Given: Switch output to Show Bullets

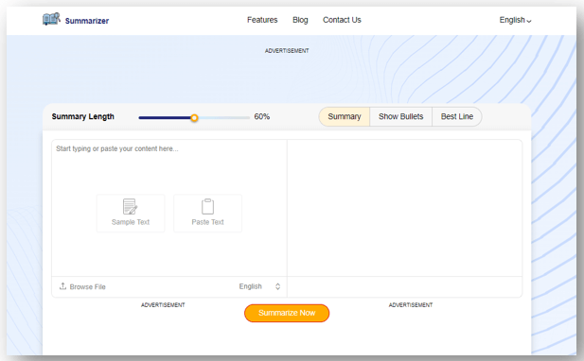Looking at the screenshot, I should coord(400,117).
